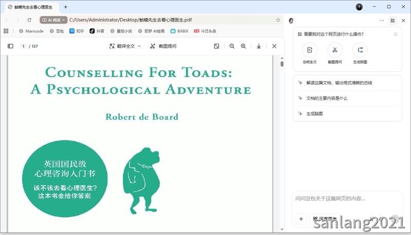Click the toad illustration on cover
411x235 pixels.
142,180
